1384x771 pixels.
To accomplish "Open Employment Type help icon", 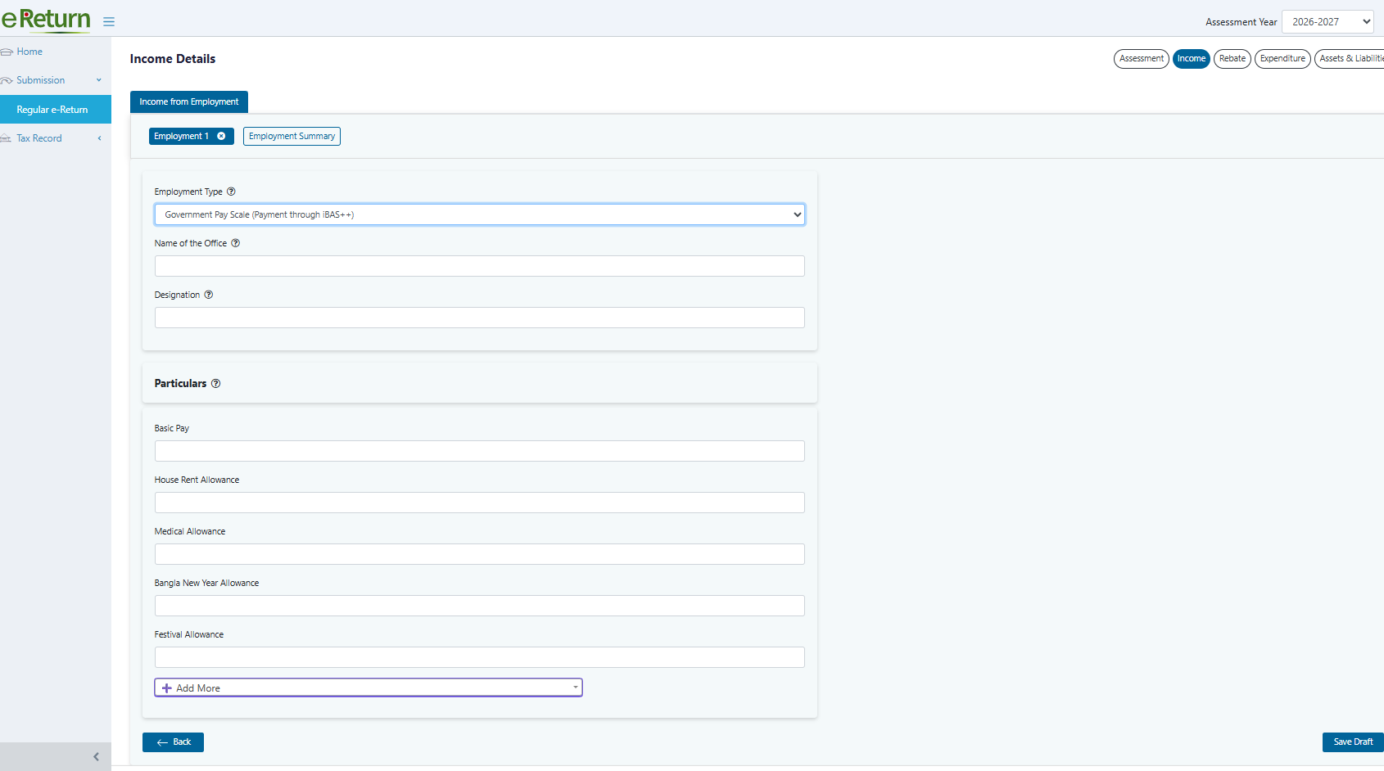I will pyautogui.click(x=231, y=192).
